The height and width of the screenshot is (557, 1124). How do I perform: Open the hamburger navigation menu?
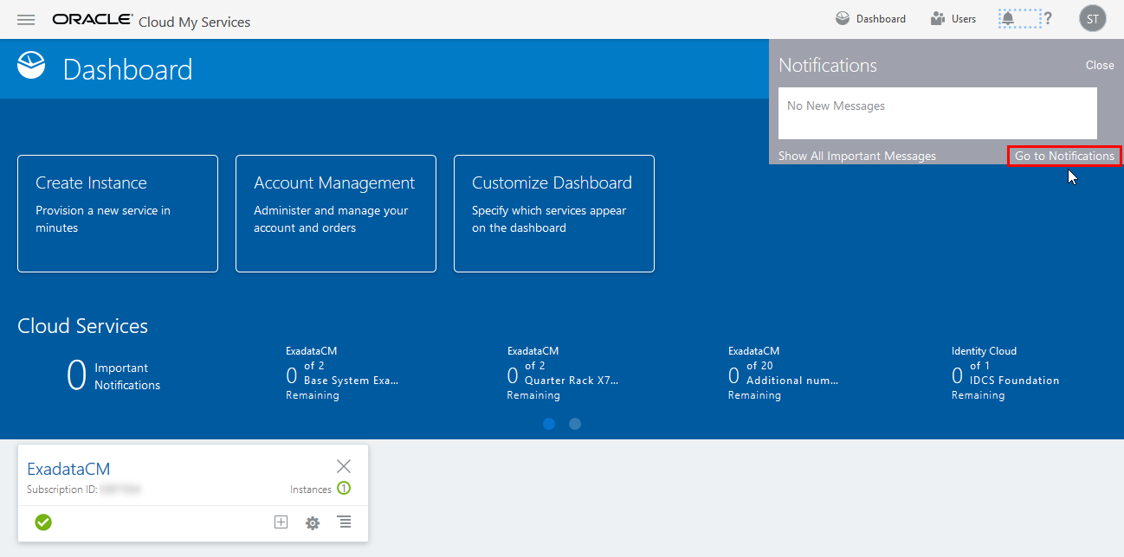coord(26,20)
